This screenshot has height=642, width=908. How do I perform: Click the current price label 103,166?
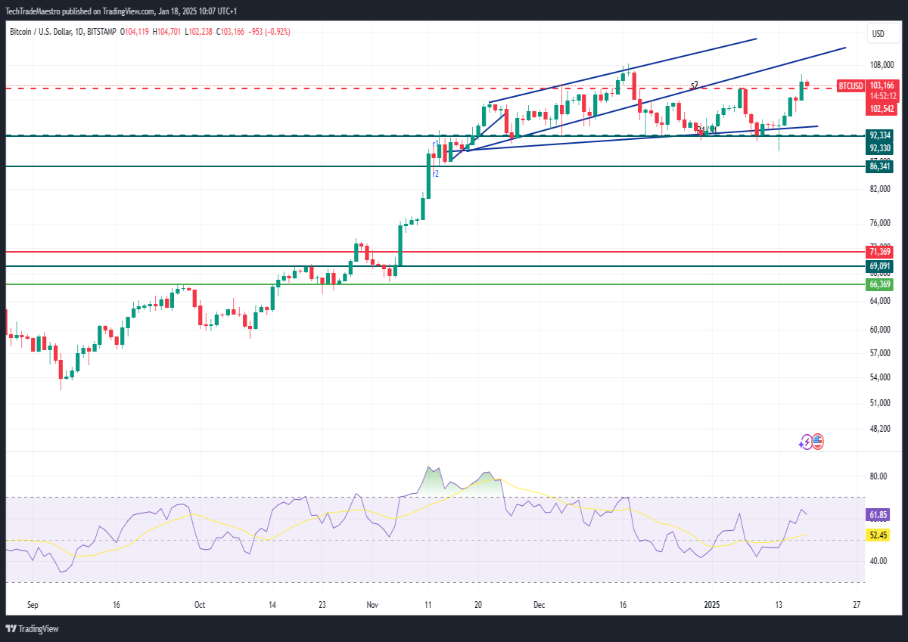tap(882, 86)
